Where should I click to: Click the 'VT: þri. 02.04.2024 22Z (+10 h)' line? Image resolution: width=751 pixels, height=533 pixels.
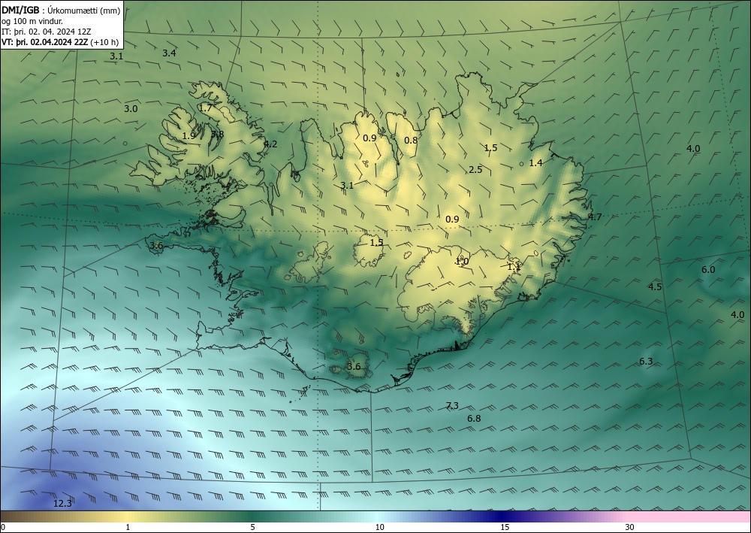click(x=60, y=42)
